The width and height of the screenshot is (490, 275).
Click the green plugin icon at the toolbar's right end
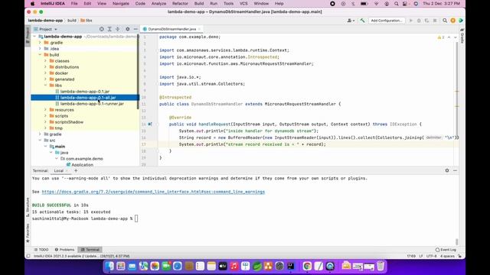461,21
